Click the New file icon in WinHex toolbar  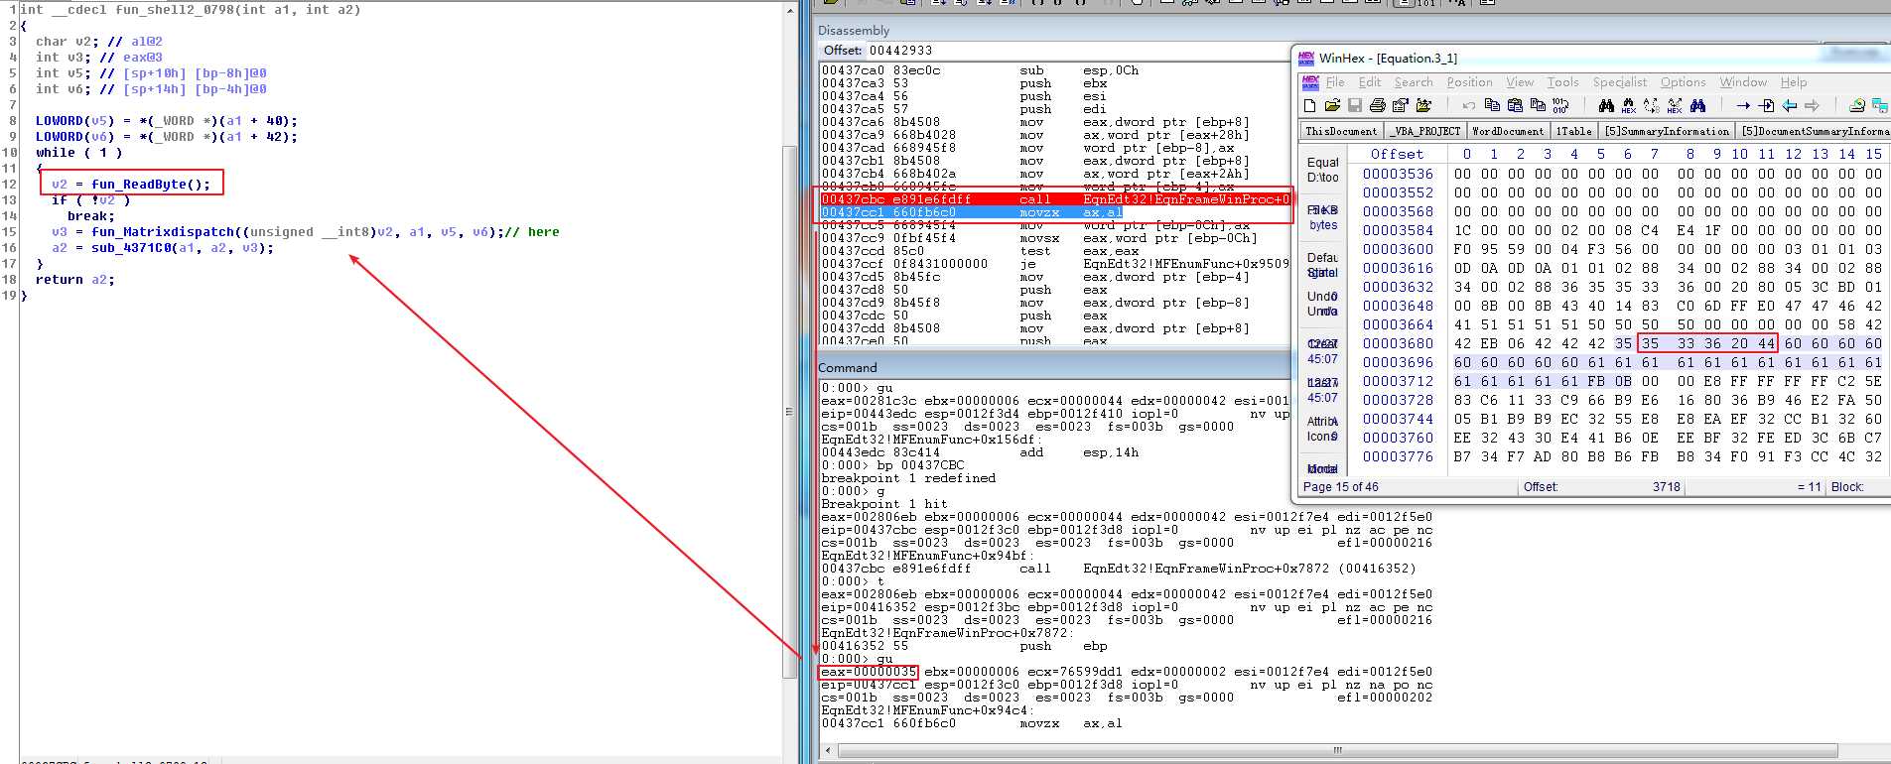1309,105
